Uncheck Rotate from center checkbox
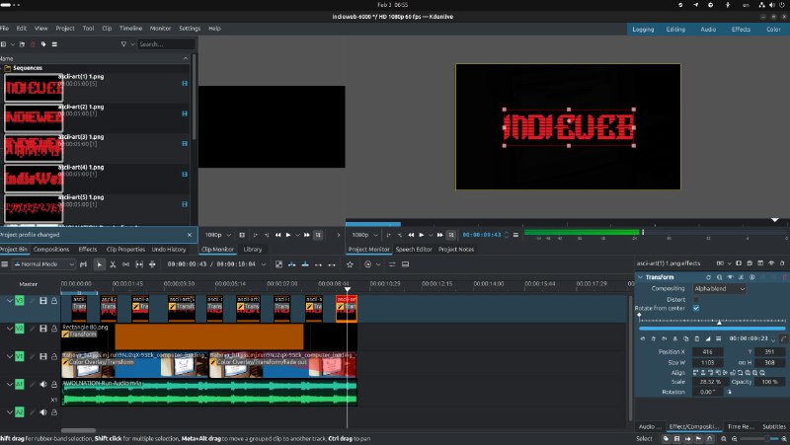This screenshot has width=790, height=445. point(696,308)
